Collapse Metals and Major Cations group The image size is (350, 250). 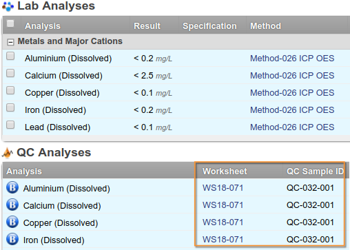click(x=10, y=42)
